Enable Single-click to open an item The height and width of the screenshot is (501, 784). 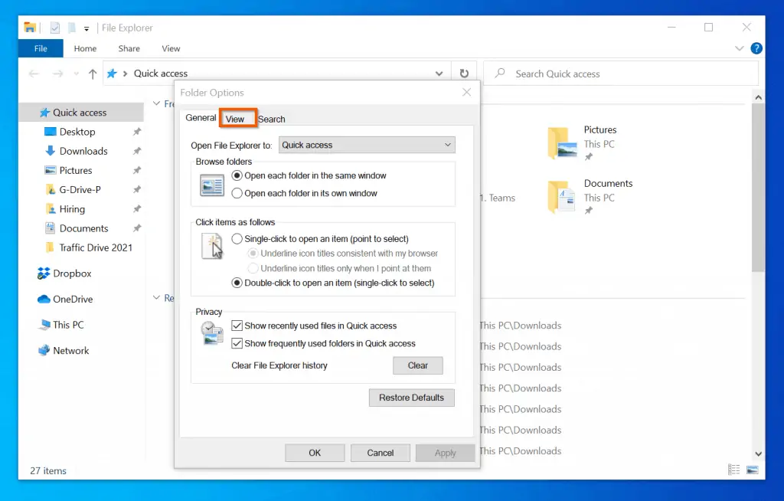237,238
